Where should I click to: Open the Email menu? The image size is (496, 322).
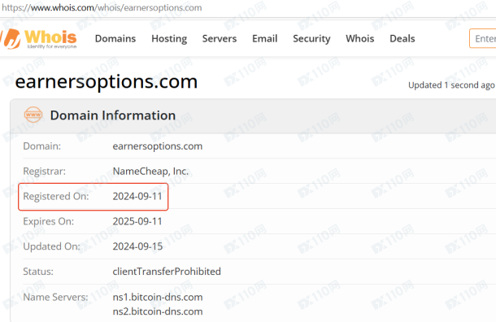click(265, 38)
